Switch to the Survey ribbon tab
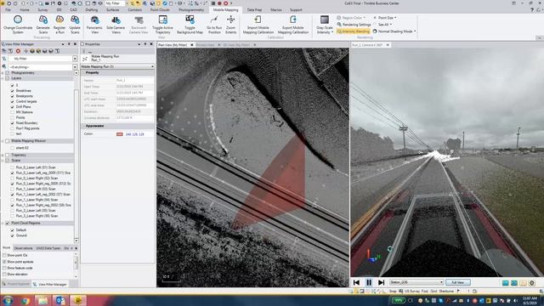This screenshot has height=306, width=544. click(x=42, y=10)
